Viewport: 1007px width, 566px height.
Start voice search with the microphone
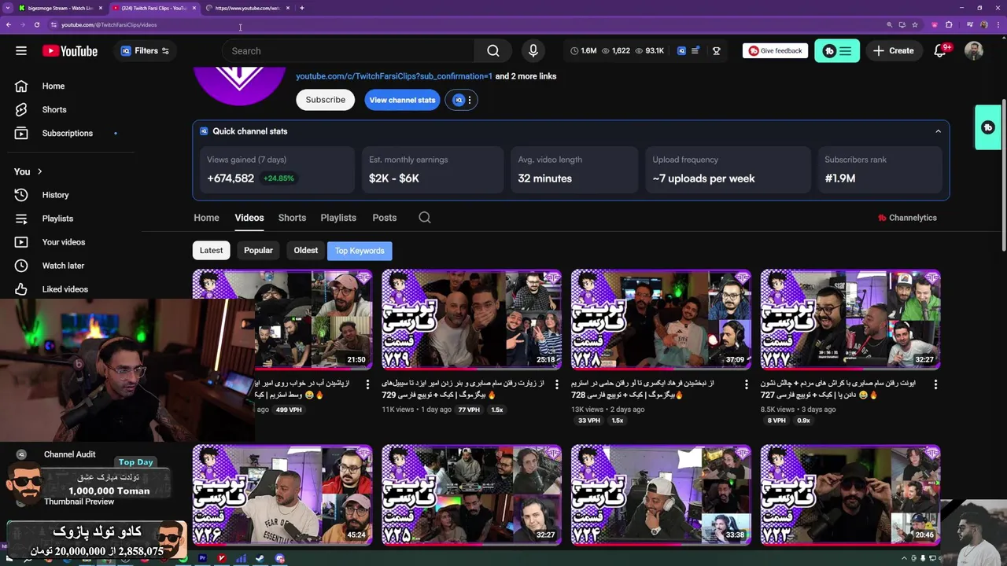click(533, 51)
